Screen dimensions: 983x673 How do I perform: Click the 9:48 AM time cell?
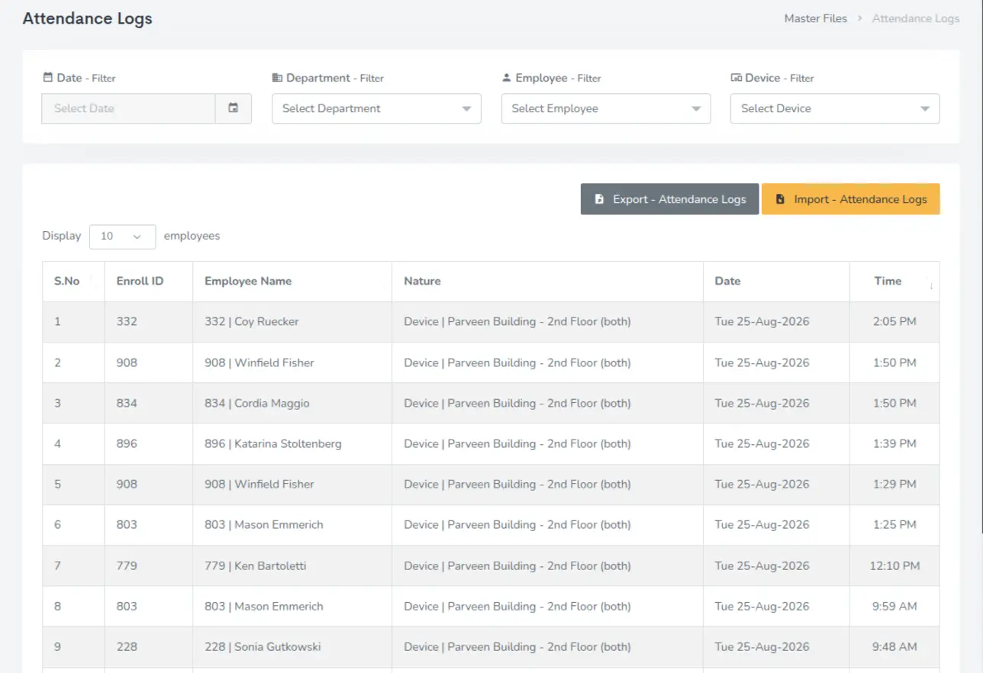pyautogui.click(x=894, y=646)
